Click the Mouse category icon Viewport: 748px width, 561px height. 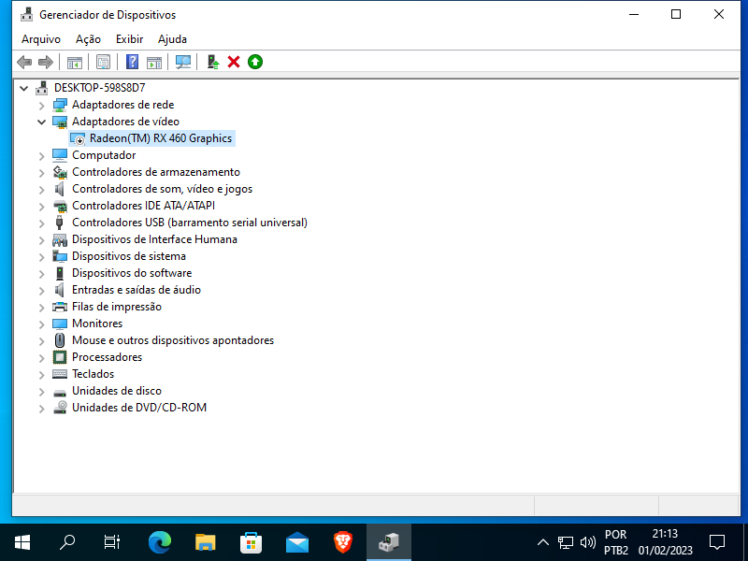point(60,340)
